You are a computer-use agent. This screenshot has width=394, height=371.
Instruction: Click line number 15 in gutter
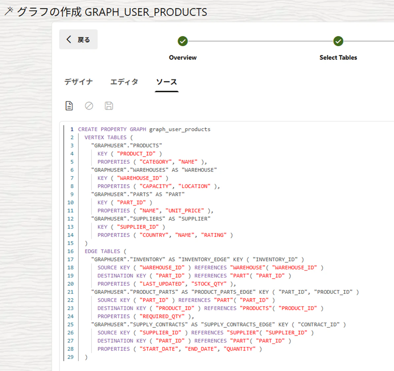click(x=70, y=243)
